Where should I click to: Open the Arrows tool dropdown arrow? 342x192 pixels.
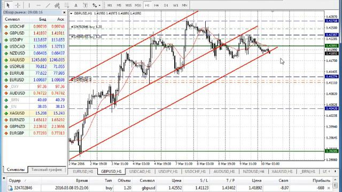pyautogui.click(x=100, y=5)
